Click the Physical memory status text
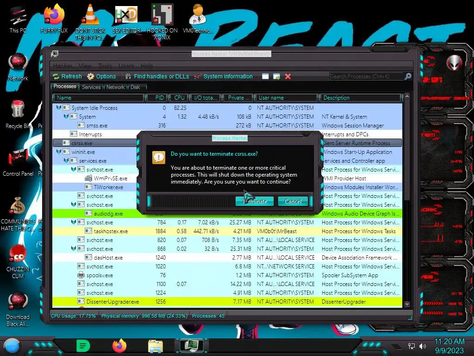This screenshot has height=356, width=474. [x=144, y=316]
